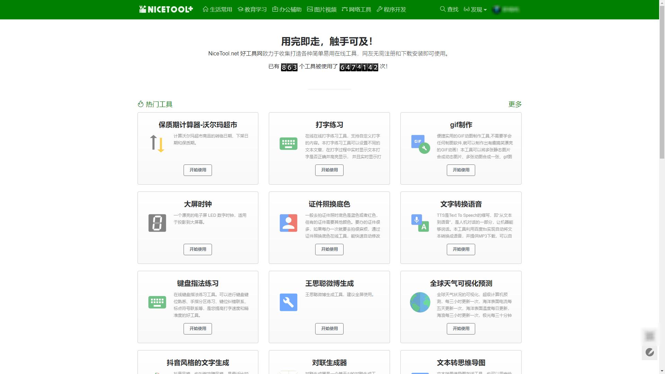Click the keyboard icon on 键盘指法练习 card
665x374 pixels.
[x=157, y=302]
